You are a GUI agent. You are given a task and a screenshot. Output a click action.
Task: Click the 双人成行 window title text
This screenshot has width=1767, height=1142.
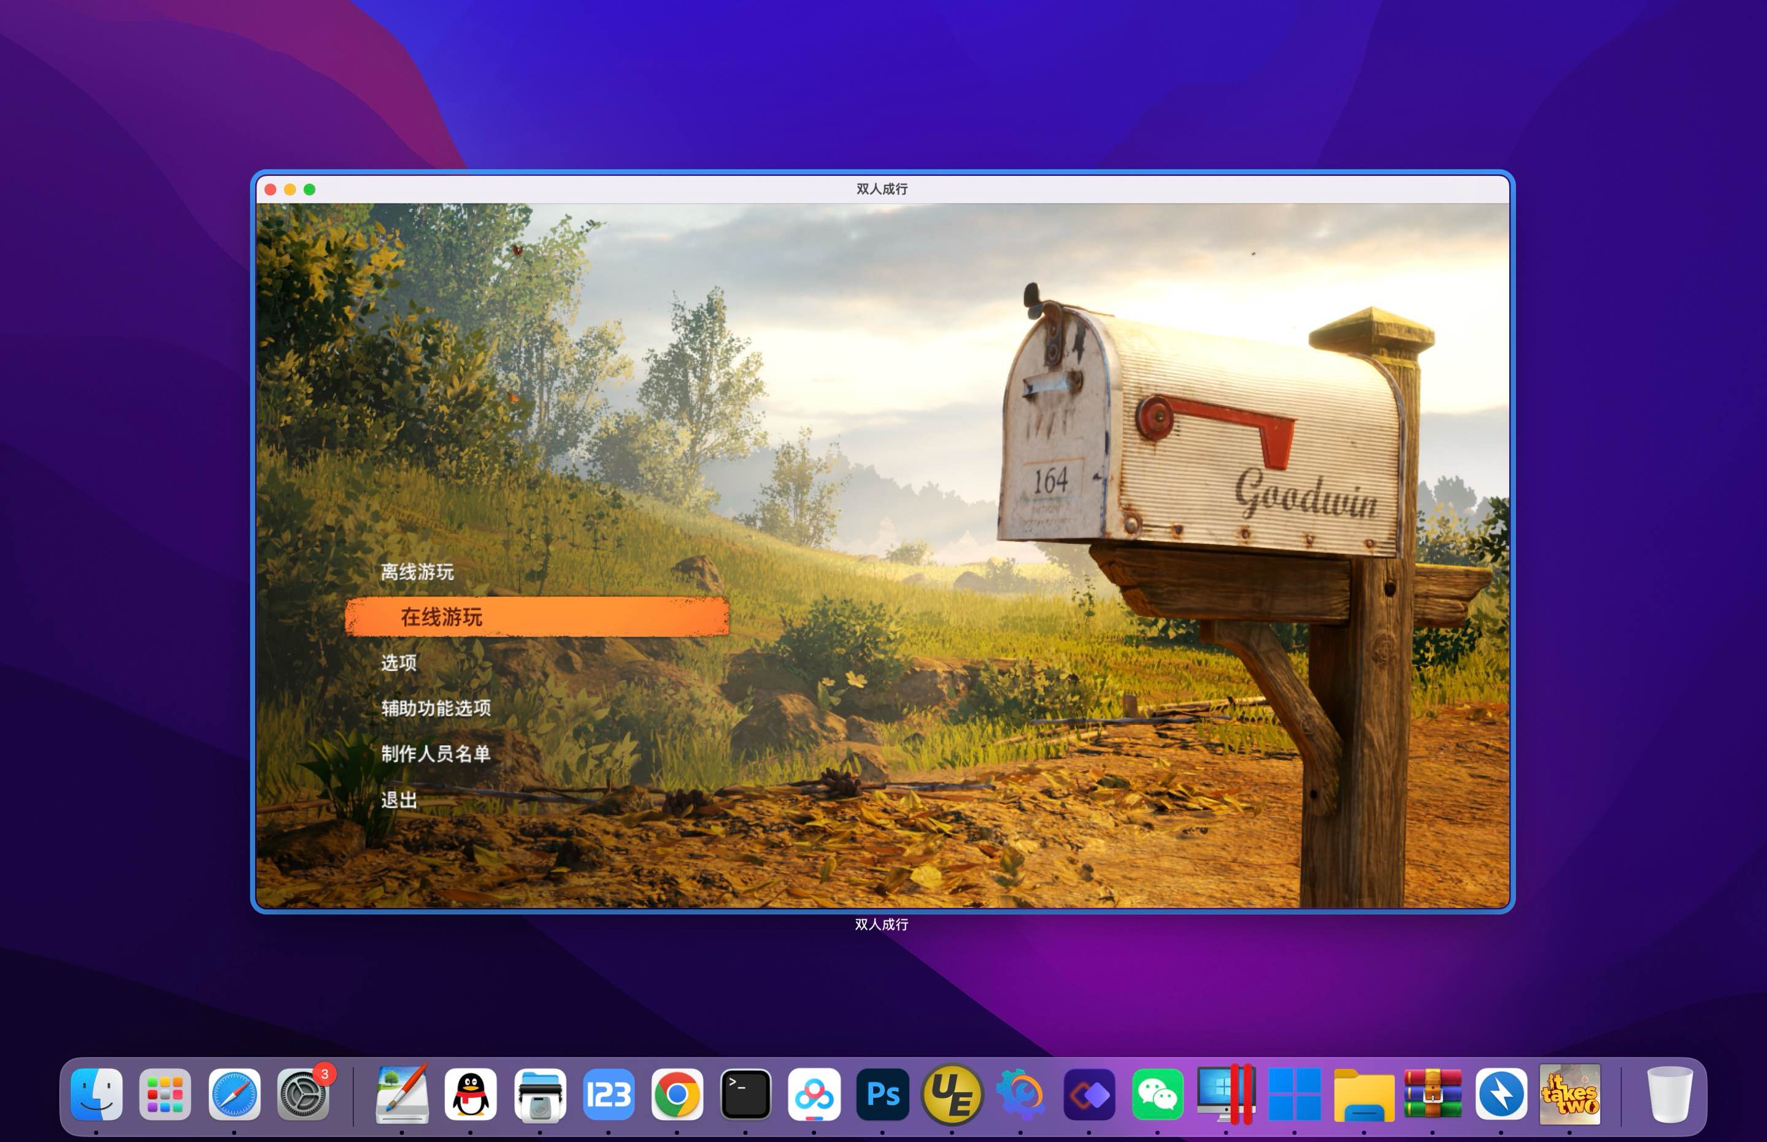[x=882, y=189]
